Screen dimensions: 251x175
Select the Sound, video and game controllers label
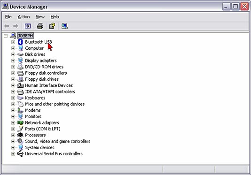coord(58,141)
